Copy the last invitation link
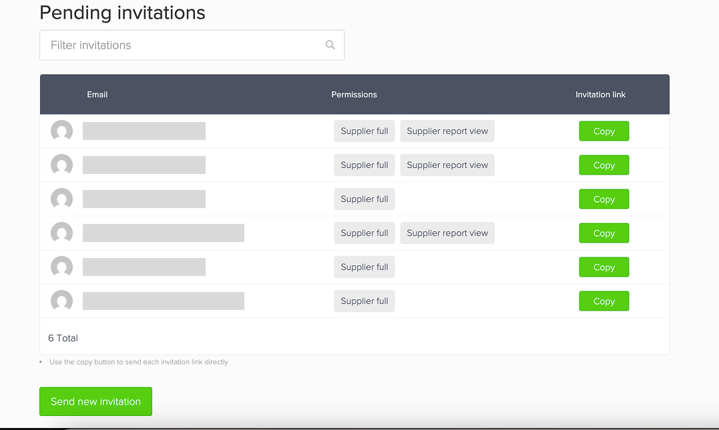 click(604, 301)
